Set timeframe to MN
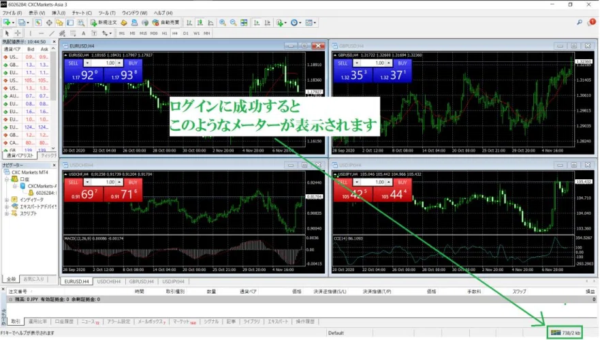600x340 pixels. tap(206, 33)
